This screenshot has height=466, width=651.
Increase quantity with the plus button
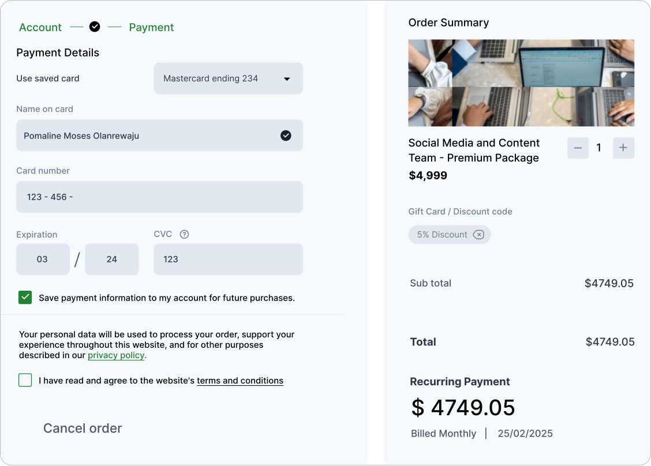click(x=623, y=148)
